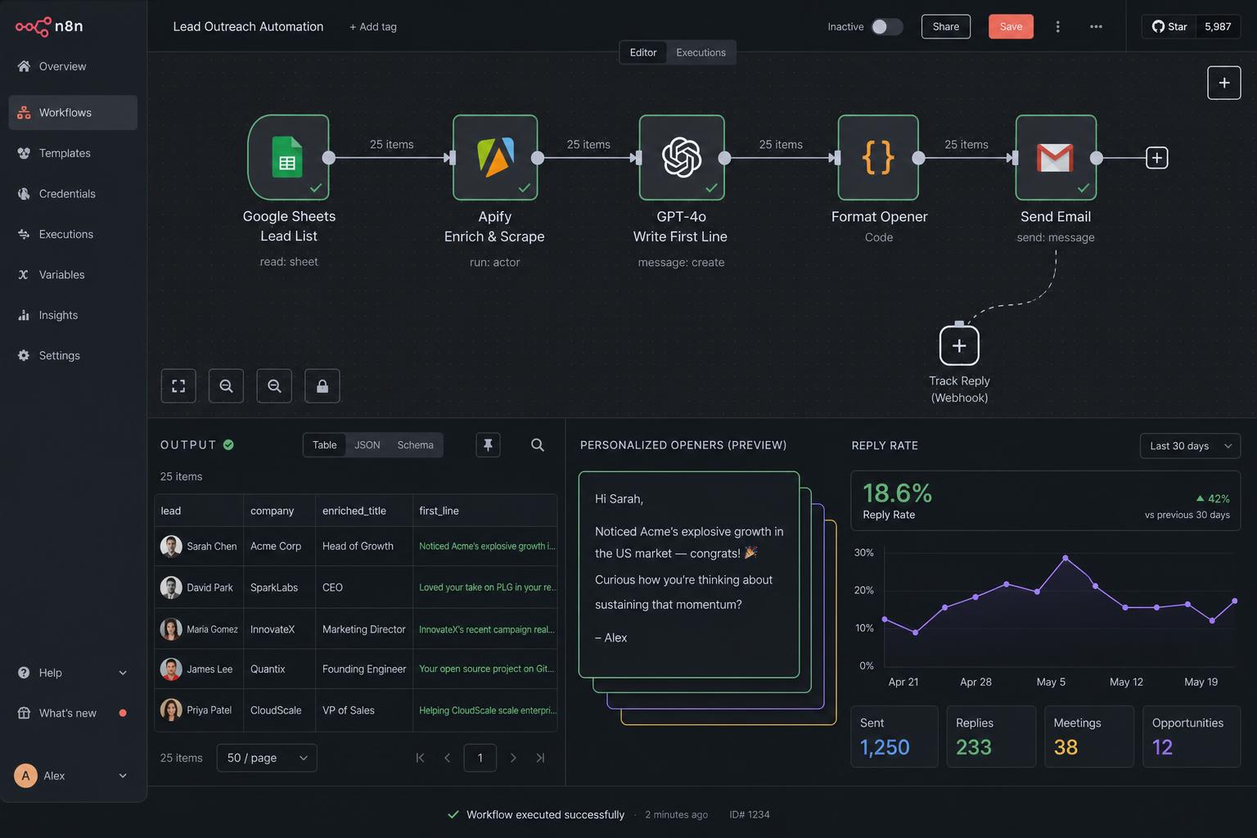Open the GPT-4o Write First Line node
This screenshot has height=838, width=1257.
(x=682, y=157)
